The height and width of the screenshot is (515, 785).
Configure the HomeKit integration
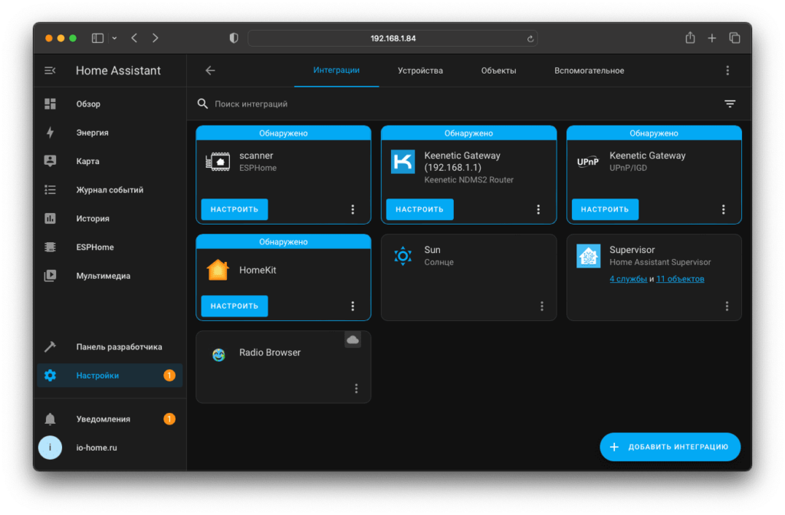pos(235,306)
